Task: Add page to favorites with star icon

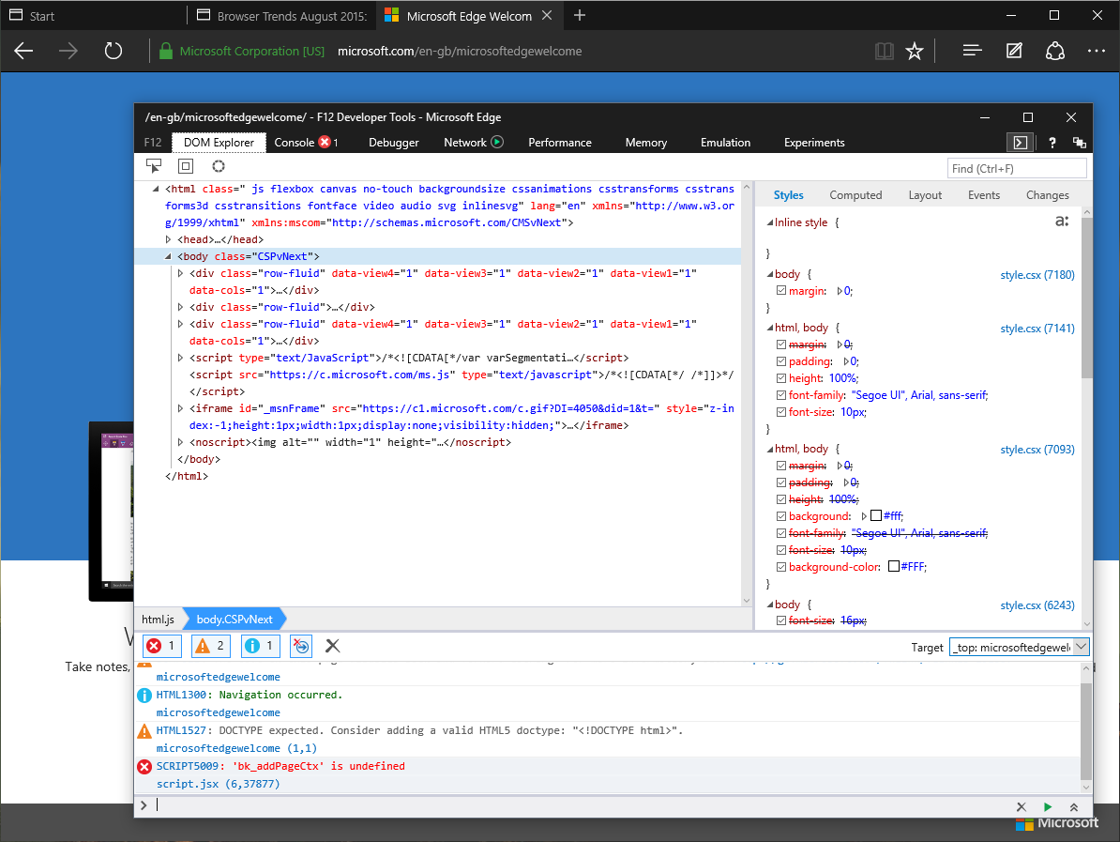Action: (915, 51)
